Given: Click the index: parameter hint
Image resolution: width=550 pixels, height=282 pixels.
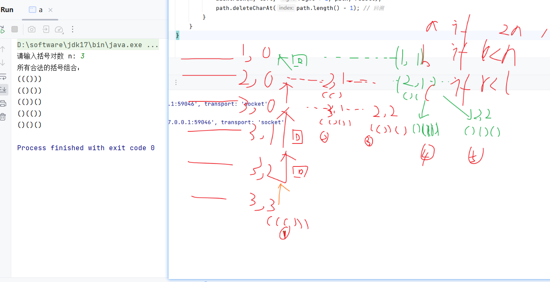Looking at the screenshot, I should point(286,8).
